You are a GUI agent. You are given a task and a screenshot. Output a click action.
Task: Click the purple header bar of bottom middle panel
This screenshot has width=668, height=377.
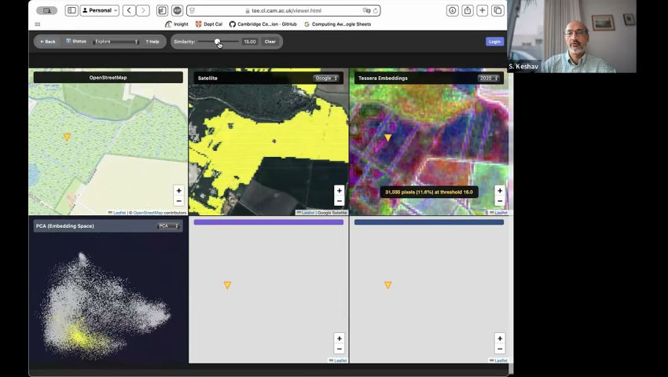point(269,222)
